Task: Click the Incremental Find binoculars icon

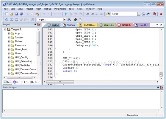Action: pyautogui.click(x=148, y=14)
